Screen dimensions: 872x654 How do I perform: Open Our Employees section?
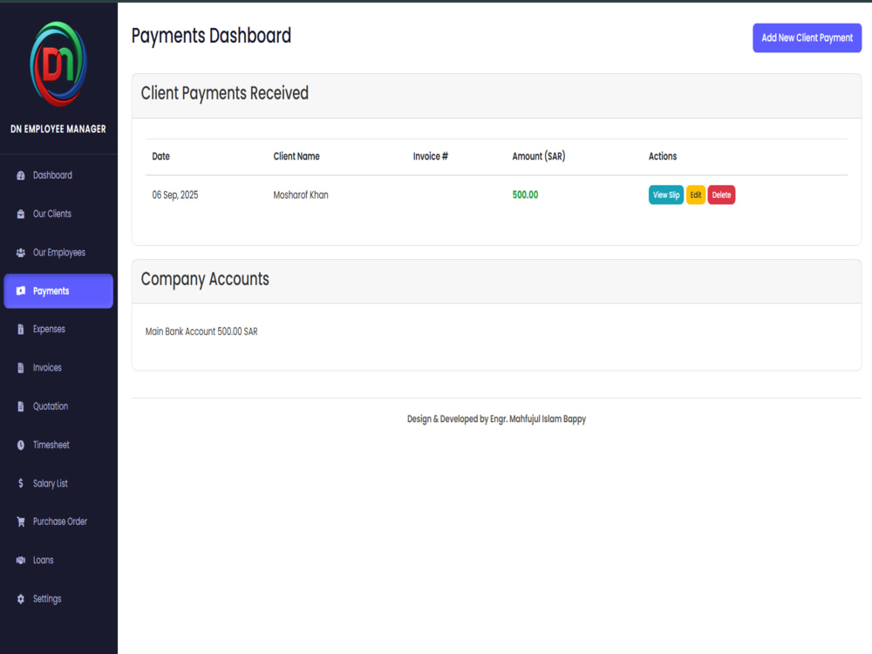[58, 253]
